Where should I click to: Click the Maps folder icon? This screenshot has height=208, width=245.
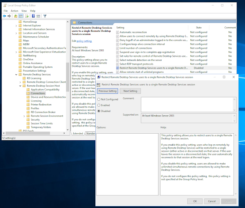coord(20,41)
